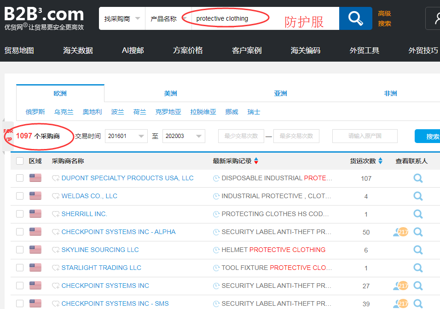Check the SHERRILL INC. row
The width and height of the screenshot is (440, 309).
tap(20, 214)
